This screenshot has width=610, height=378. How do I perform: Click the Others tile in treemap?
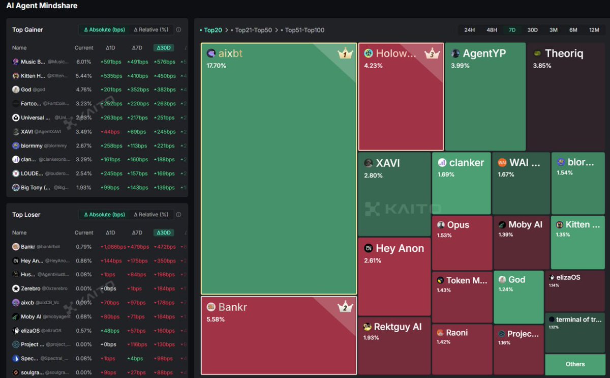coord(575,364)
